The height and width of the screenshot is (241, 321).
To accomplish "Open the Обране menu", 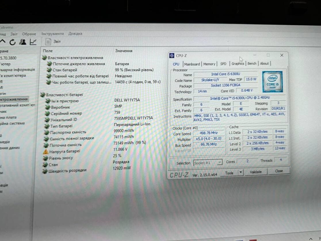I will [x=29, y=34].
